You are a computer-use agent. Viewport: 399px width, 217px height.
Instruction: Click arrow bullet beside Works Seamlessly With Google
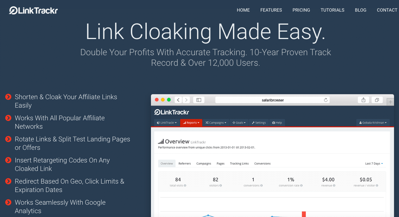8,203
